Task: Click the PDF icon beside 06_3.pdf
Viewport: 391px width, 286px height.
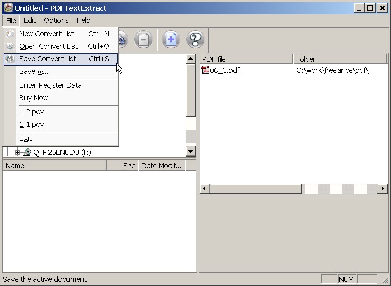Action: pos(205,70)
